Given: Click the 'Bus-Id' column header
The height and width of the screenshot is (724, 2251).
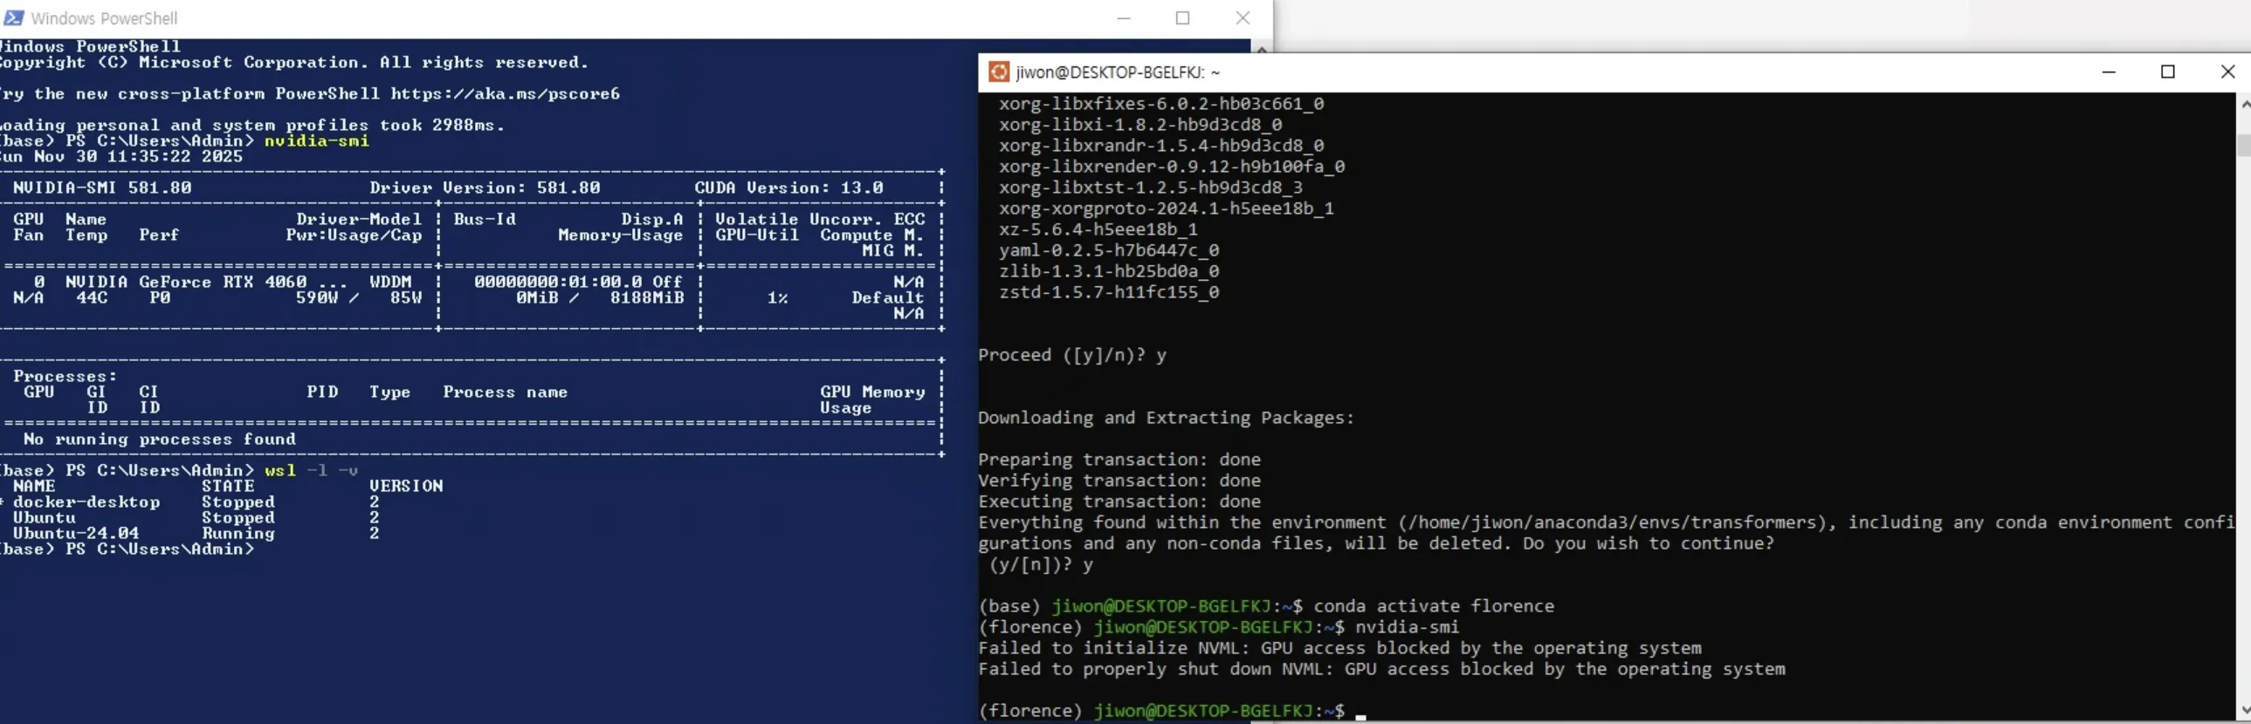Looking at the screenshot, I should tap(484, 219).
